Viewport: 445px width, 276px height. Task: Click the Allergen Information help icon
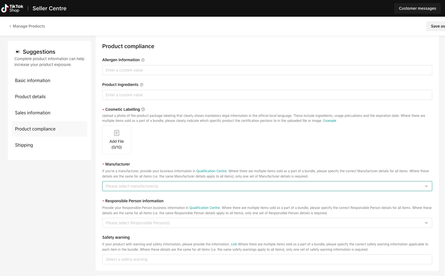[143, 60]
